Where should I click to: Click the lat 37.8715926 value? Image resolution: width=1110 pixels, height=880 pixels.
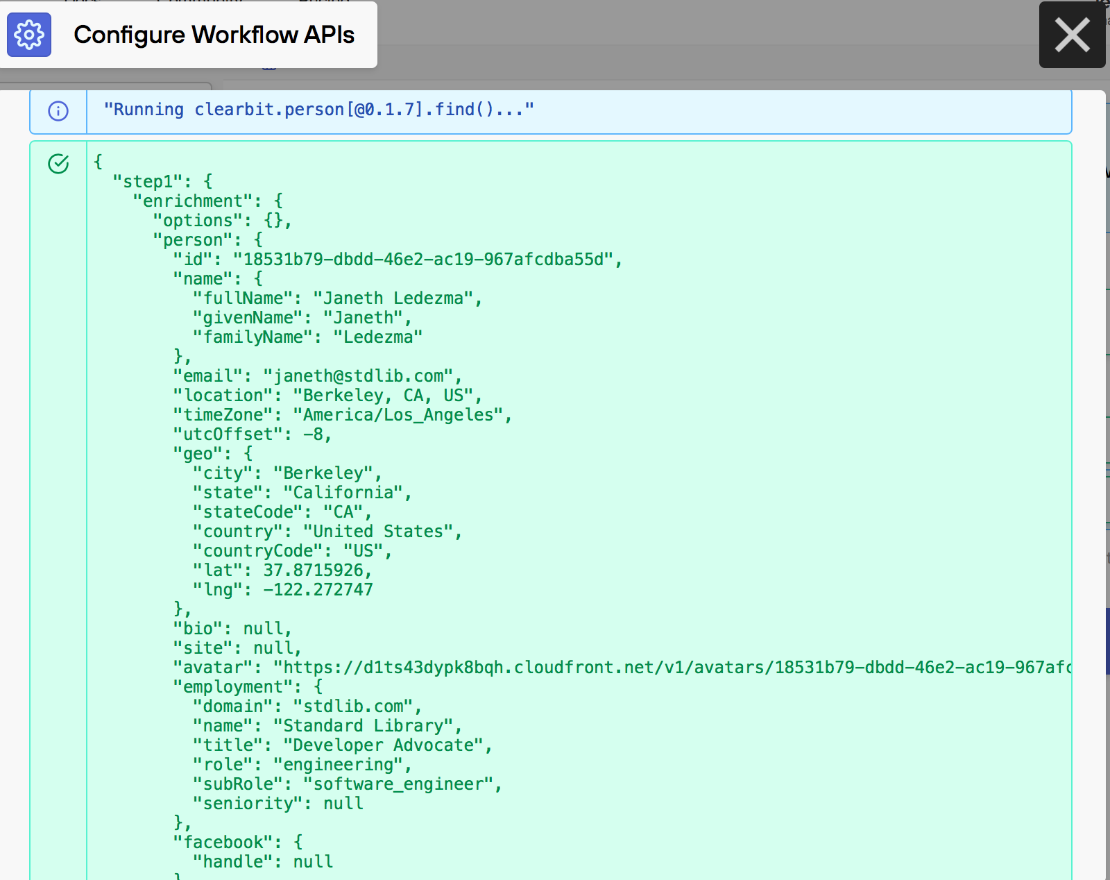pyautogui.click(x=313, y=570)
